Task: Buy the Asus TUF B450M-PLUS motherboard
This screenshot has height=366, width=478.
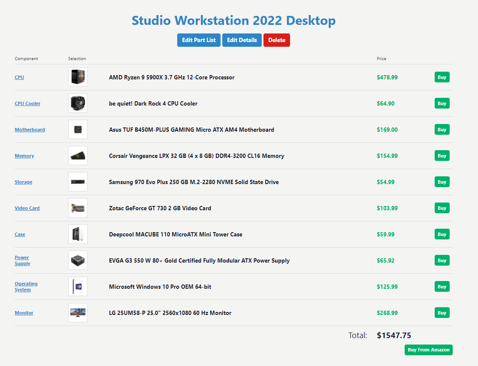Action: pyautogui.click(x=442, y=130)
